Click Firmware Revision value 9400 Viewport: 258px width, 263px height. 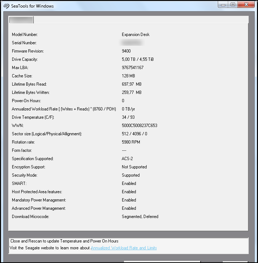coord(126,51)
